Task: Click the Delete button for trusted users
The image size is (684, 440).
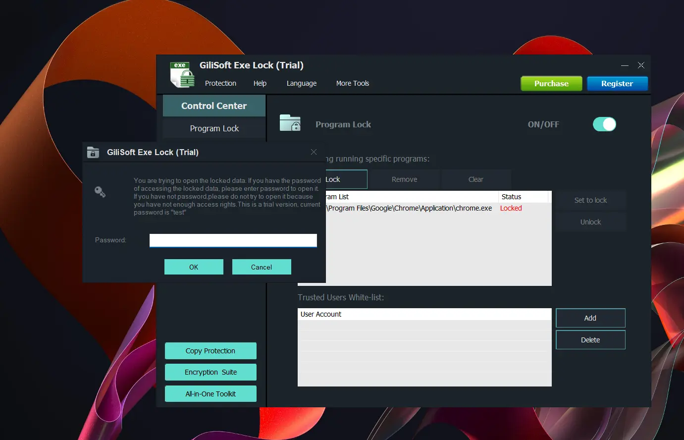Action: [x=590, y=340]
